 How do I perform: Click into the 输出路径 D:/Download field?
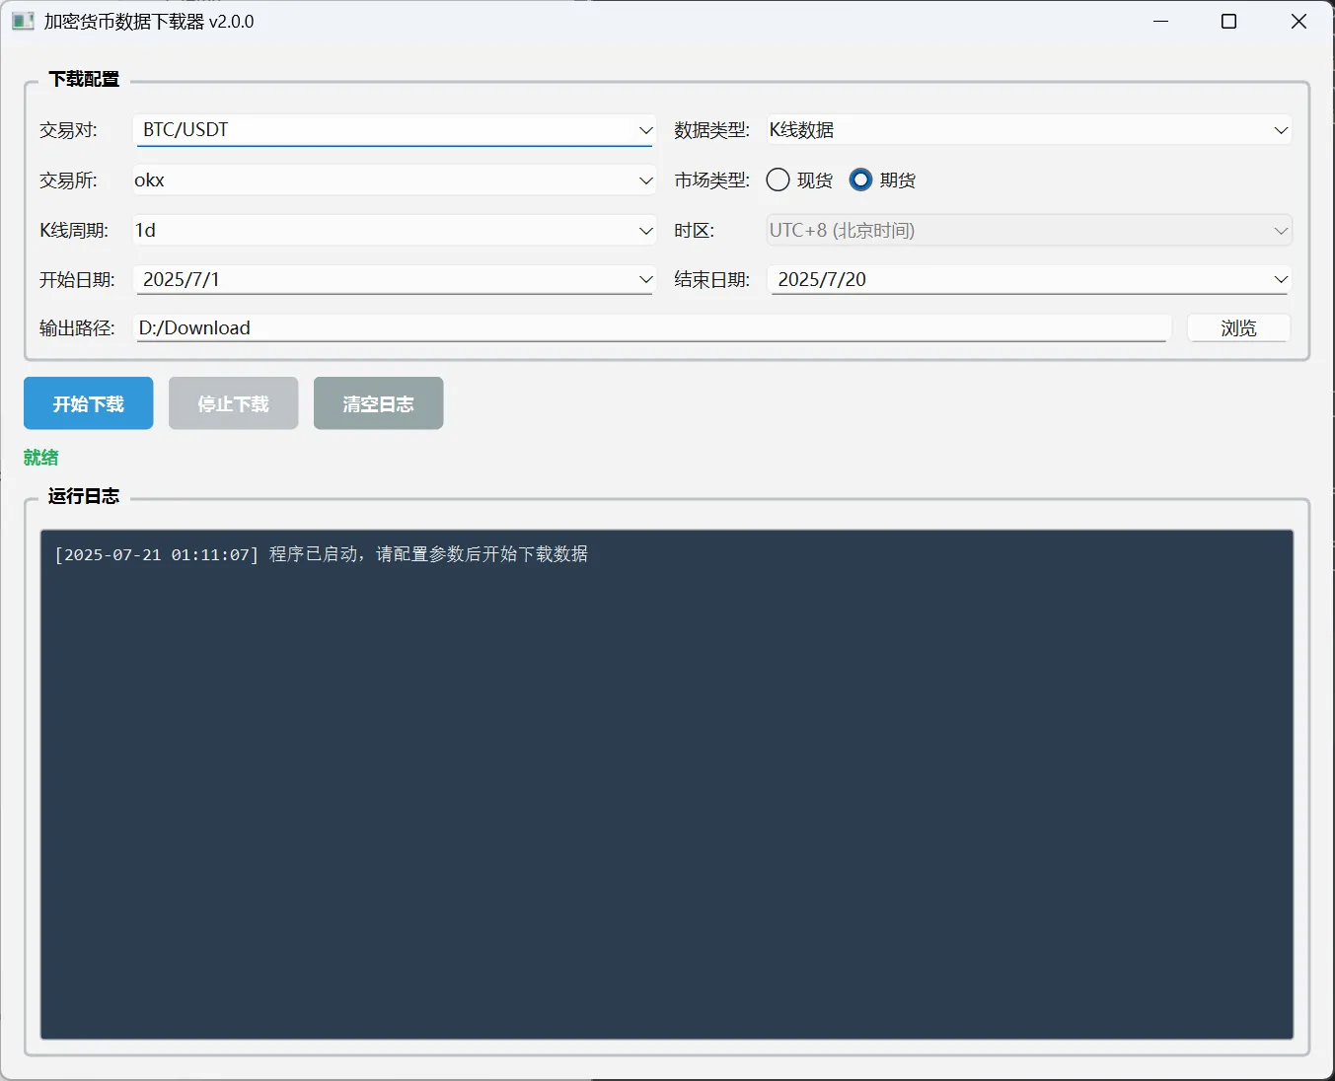click(x=651, y=328)
